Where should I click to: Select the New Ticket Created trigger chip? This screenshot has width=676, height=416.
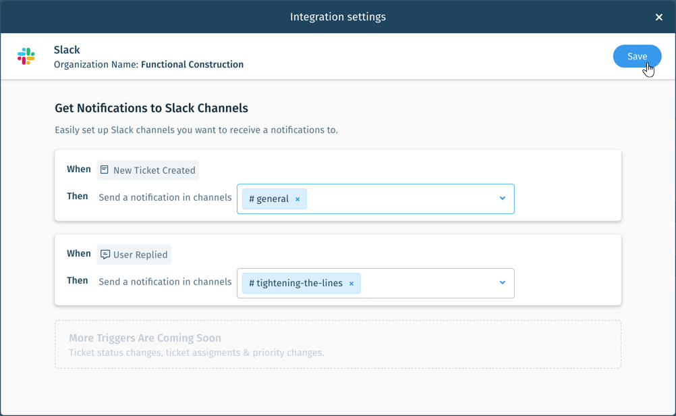[148, 170]
